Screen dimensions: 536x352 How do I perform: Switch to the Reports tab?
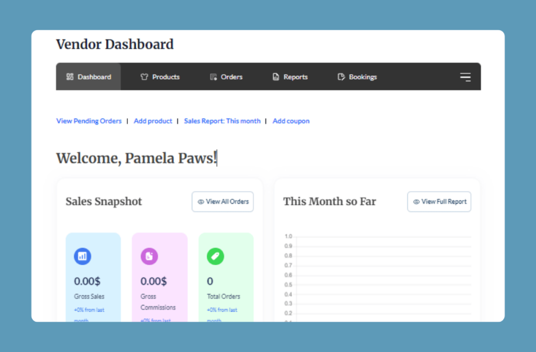(x=296, y=77)
